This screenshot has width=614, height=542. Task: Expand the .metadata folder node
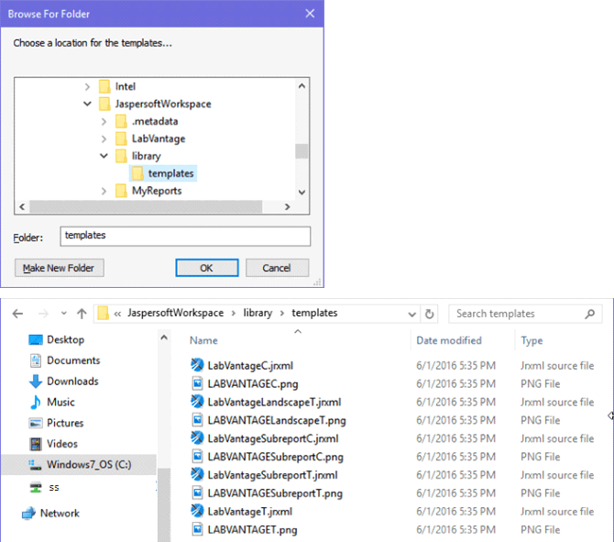104,121
